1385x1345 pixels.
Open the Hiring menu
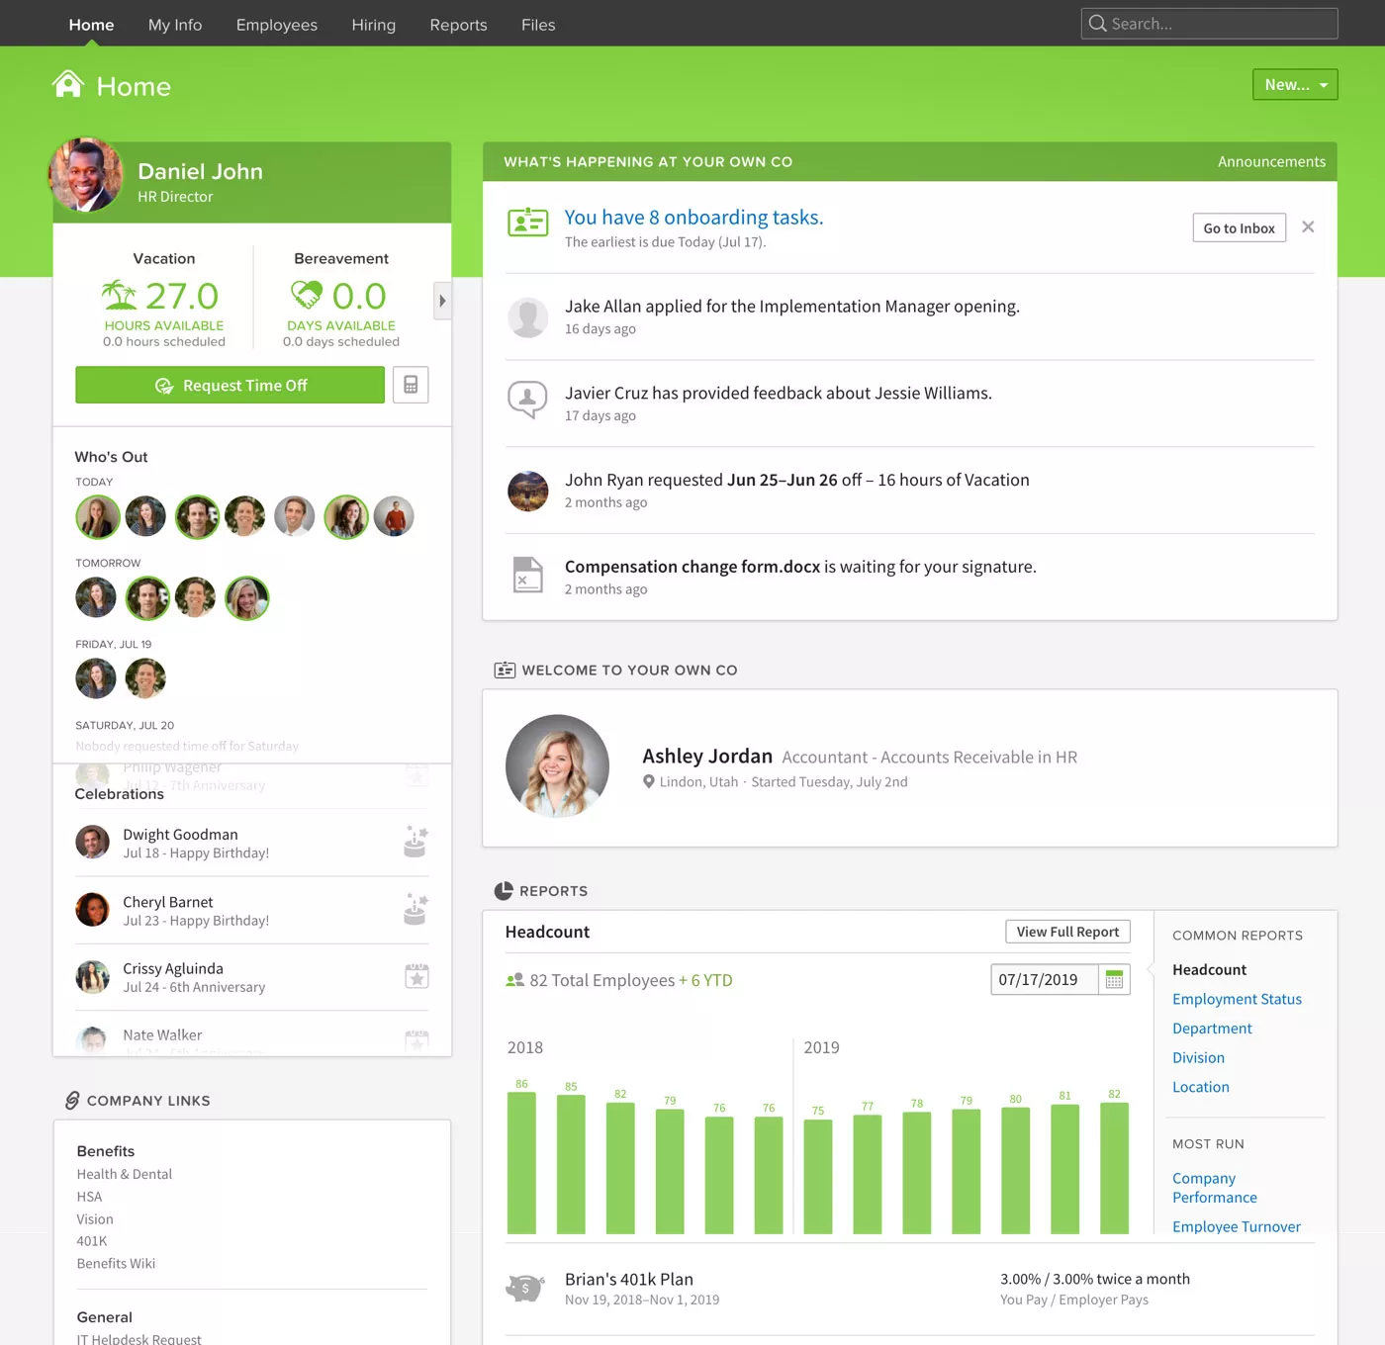click(x=373, y=24)
